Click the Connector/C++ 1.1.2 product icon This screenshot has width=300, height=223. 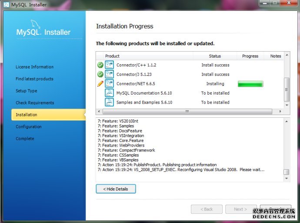[x=109, y=65]
